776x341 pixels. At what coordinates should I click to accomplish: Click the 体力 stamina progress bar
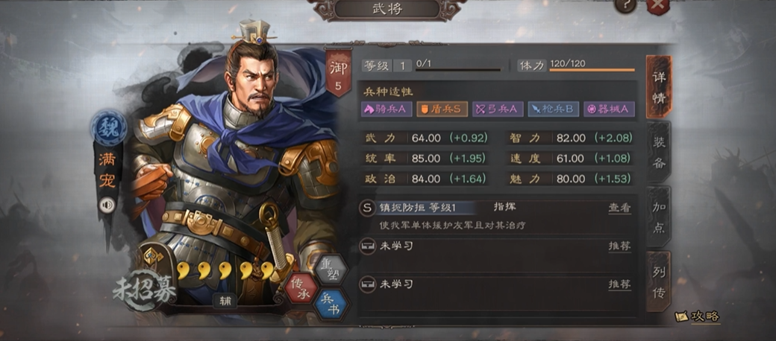(x=592, y=70)
